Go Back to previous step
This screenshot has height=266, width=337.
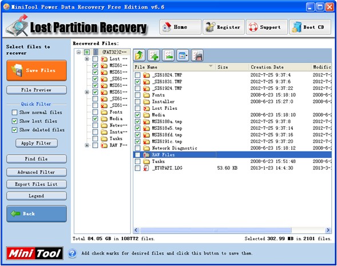(37, 214)
